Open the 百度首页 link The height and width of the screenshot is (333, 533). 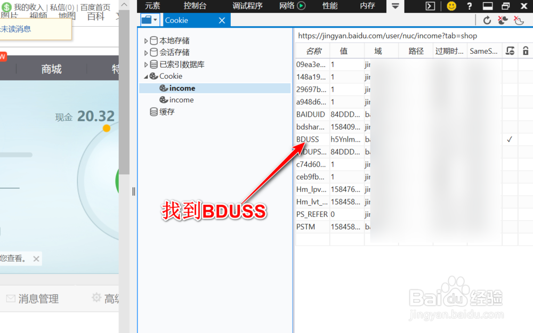95,7
